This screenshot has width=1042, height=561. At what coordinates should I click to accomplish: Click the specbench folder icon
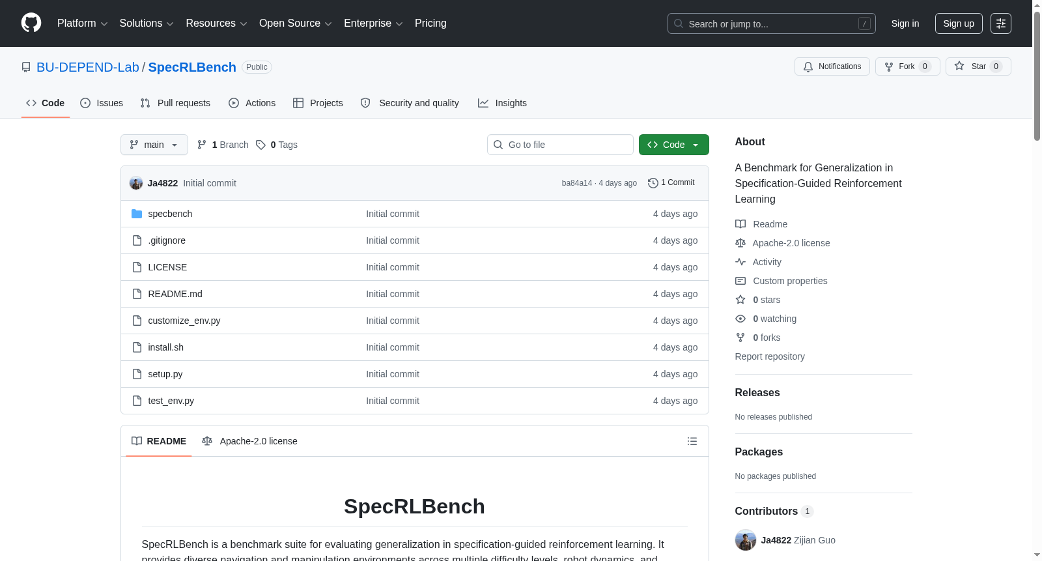pyautogui.click(x=137, y=214)
